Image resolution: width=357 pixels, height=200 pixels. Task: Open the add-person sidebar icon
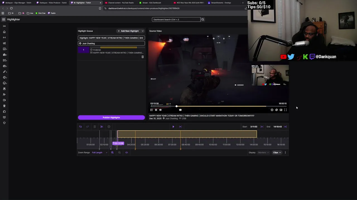click(x=4, y=94)
